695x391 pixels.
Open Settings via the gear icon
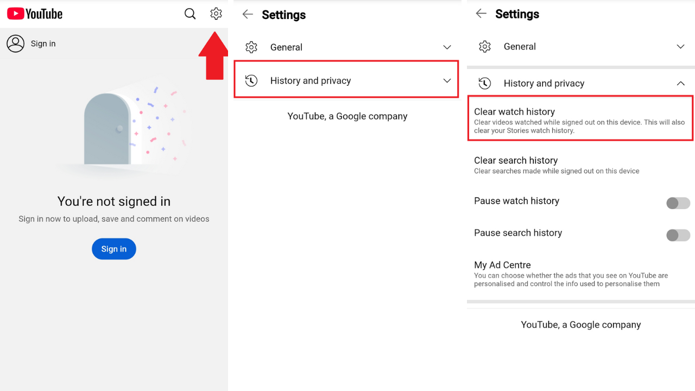(216, 14)
